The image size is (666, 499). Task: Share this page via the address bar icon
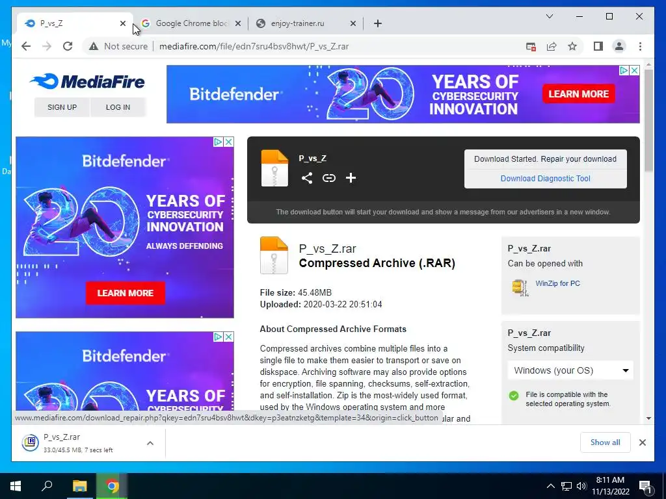tap(552, 47)
